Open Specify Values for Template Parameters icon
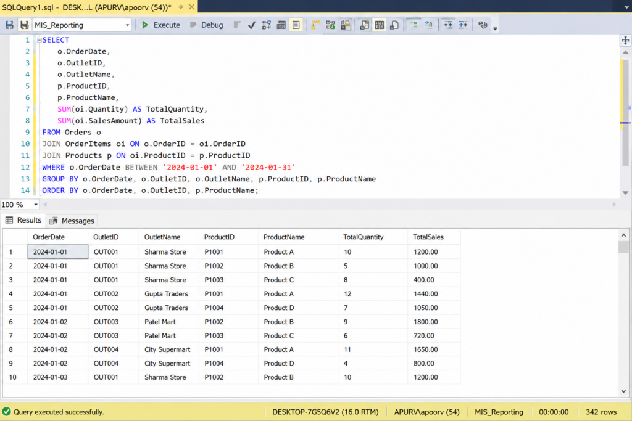Screen dimensions: 632x421 [x=483, y=25]
